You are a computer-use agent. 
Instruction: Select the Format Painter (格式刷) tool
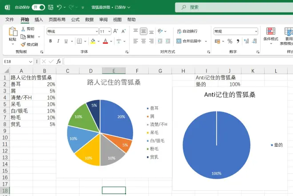coord(23,44)
